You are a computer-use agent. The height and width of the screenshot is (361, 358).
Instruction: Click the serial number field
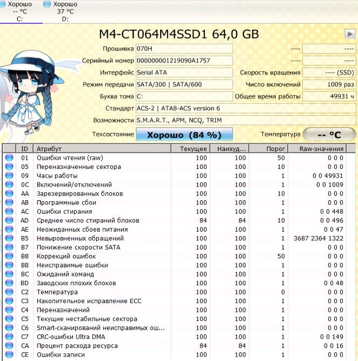(184, 61)
